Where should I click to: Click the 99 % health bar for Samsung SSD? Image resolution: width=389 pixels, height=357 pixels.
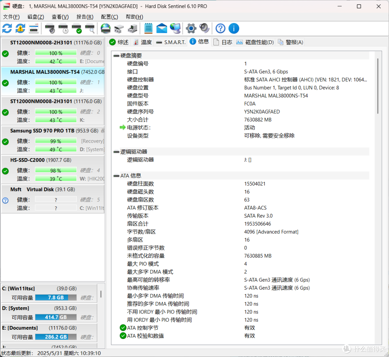pos(56,141)
